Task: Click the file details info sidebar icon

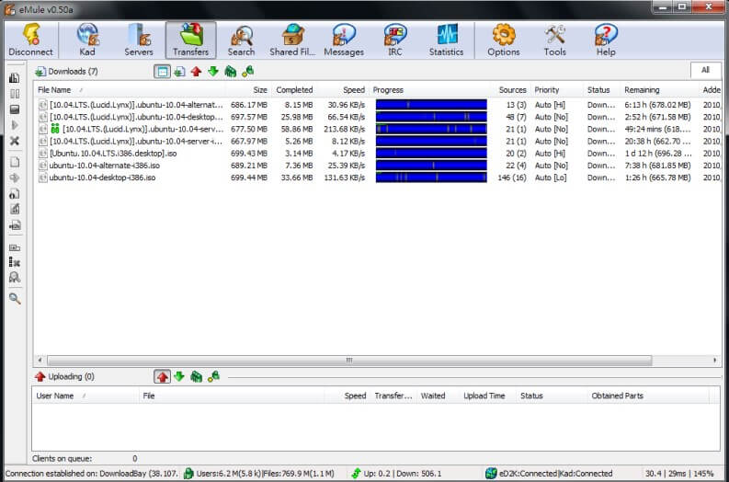Action: (x=15, y=193)
